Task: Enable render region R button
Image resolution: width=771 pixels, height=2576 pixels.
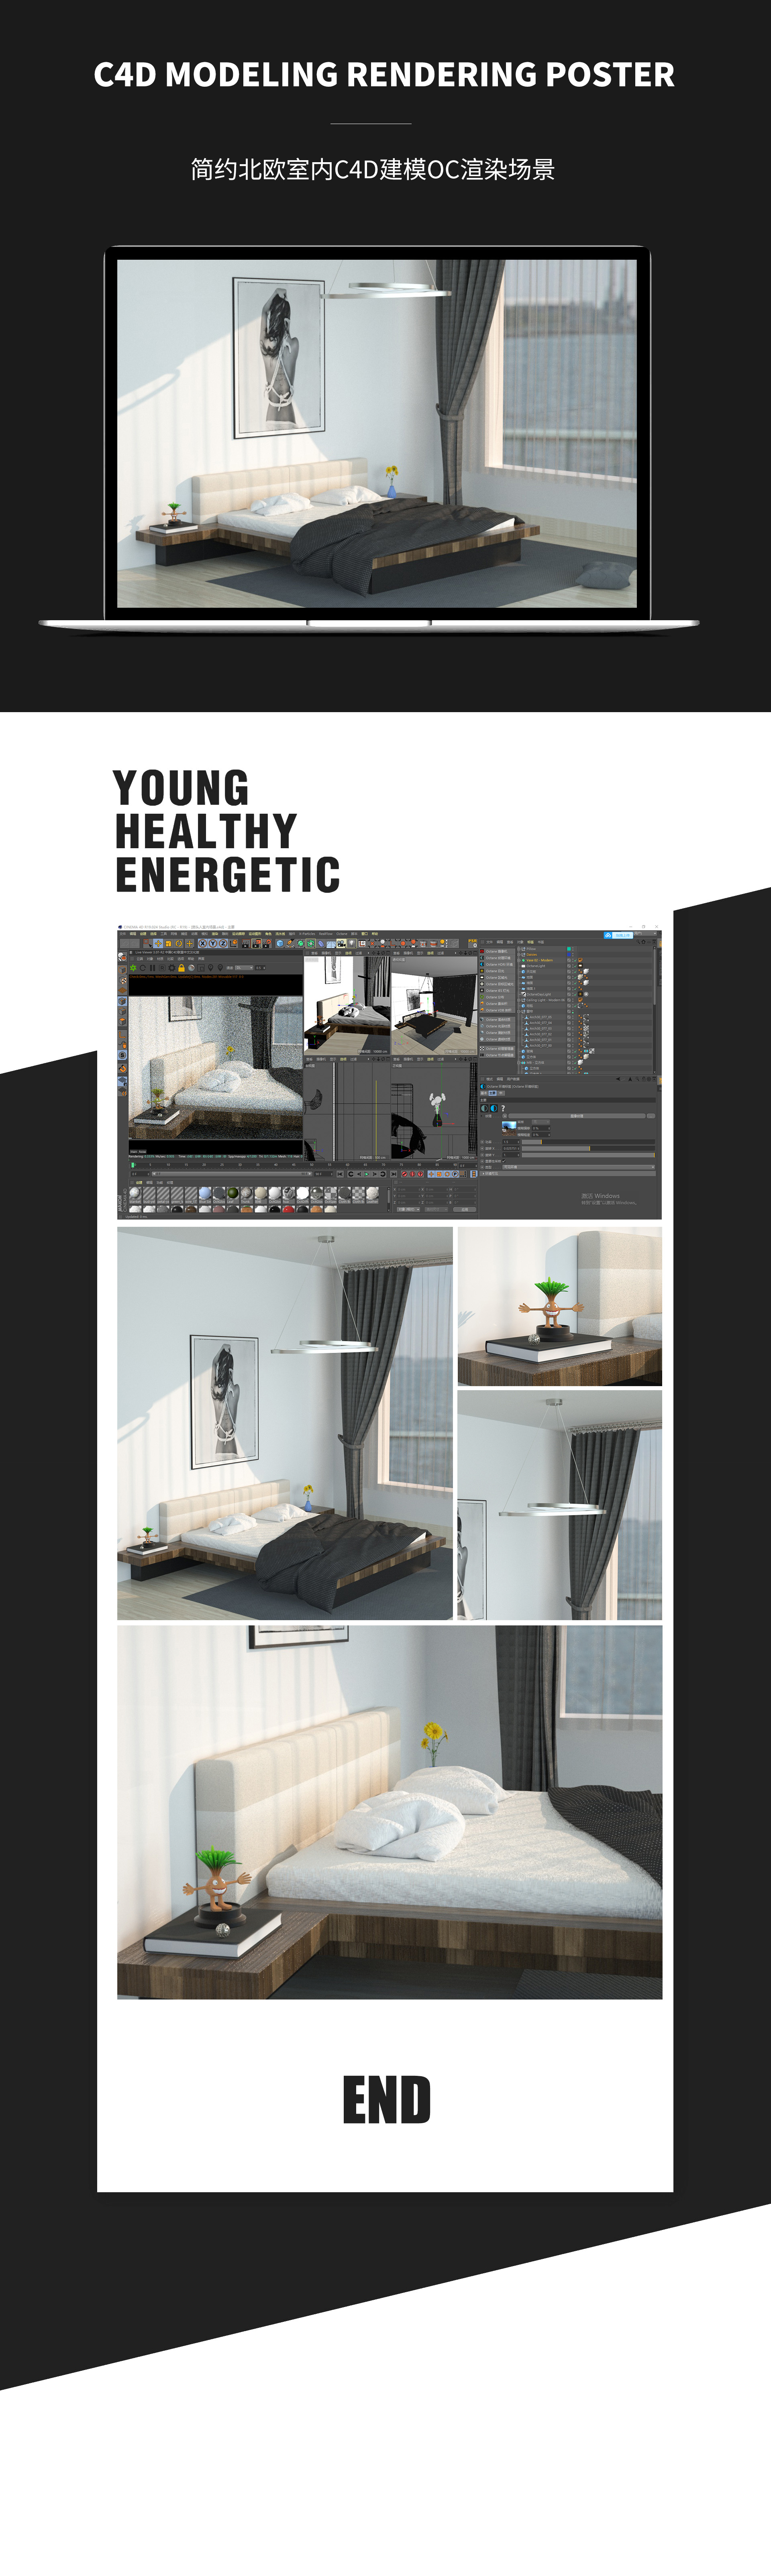Action: [162, 968]
